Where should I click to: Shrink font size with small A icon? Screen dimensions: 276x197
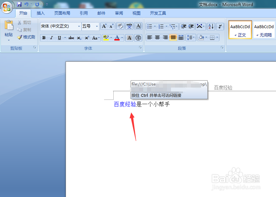(x=111, y=26)
